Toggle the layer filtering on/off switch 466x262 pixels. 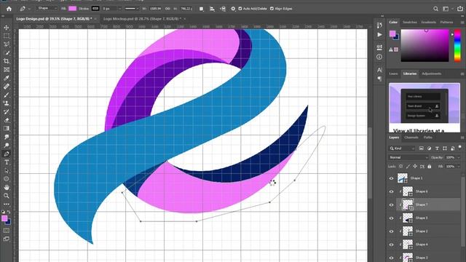[x=459, y=148]
